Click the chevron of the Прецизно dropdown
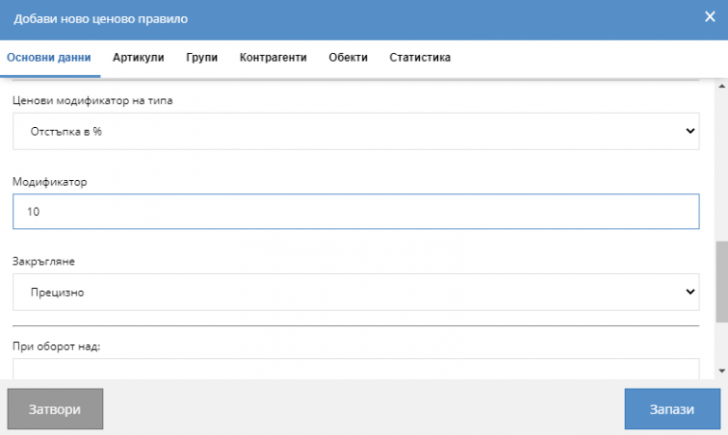 689,293
